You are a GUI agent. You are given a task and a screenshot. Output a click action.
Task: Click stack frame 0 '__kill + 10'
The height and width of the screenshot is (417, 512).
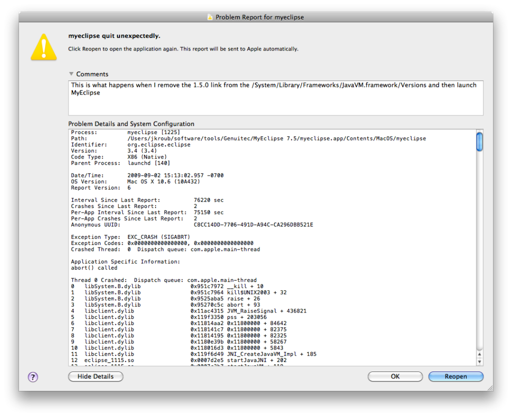(167, 286)
